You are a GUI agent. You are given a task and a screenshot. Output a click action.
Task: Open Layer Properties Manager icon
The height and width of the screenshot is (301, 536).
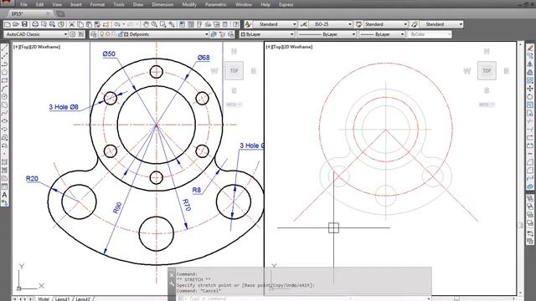(93, 34)
